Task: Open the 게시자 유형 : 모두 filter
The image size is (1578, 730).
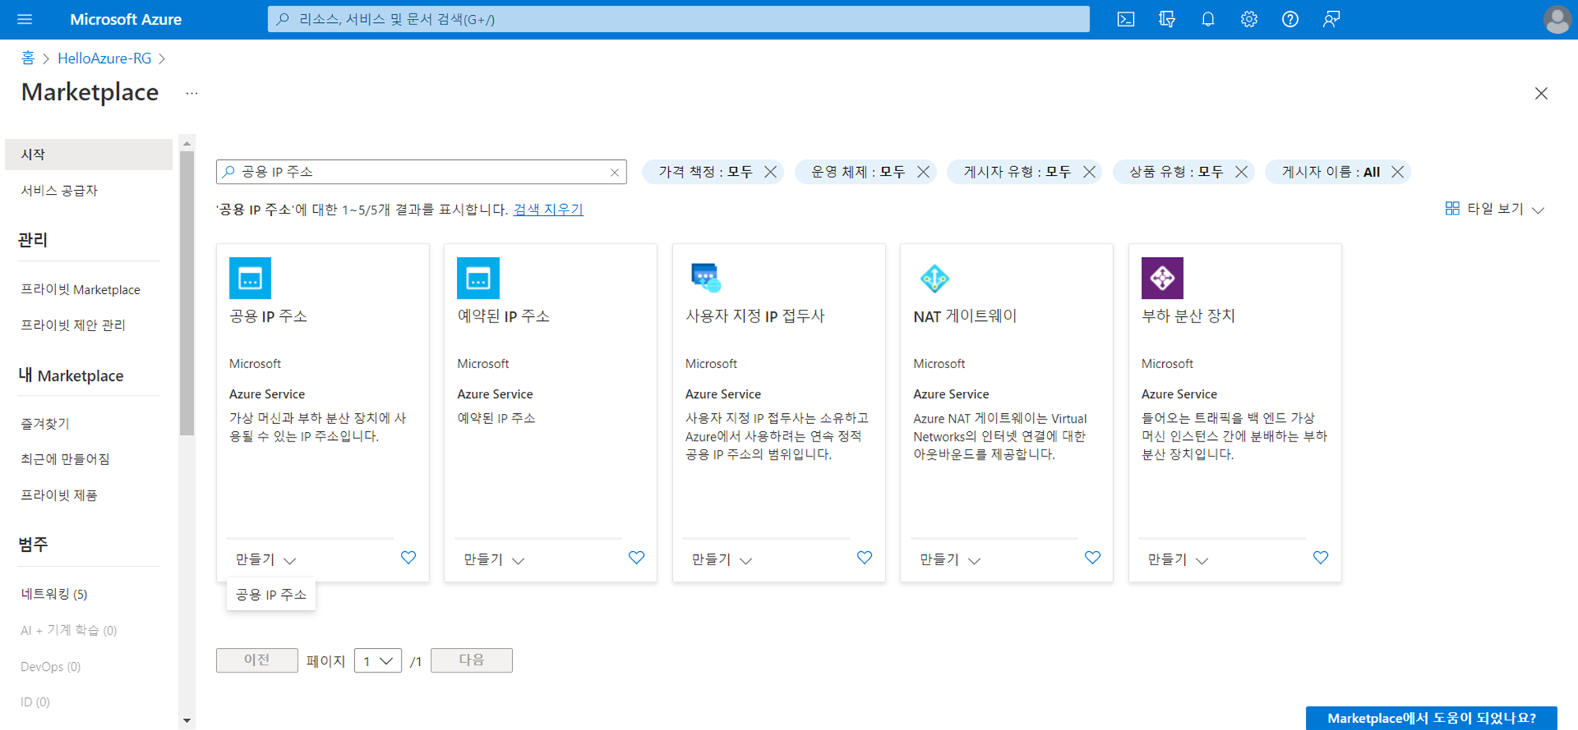Action: [1017, 172]
